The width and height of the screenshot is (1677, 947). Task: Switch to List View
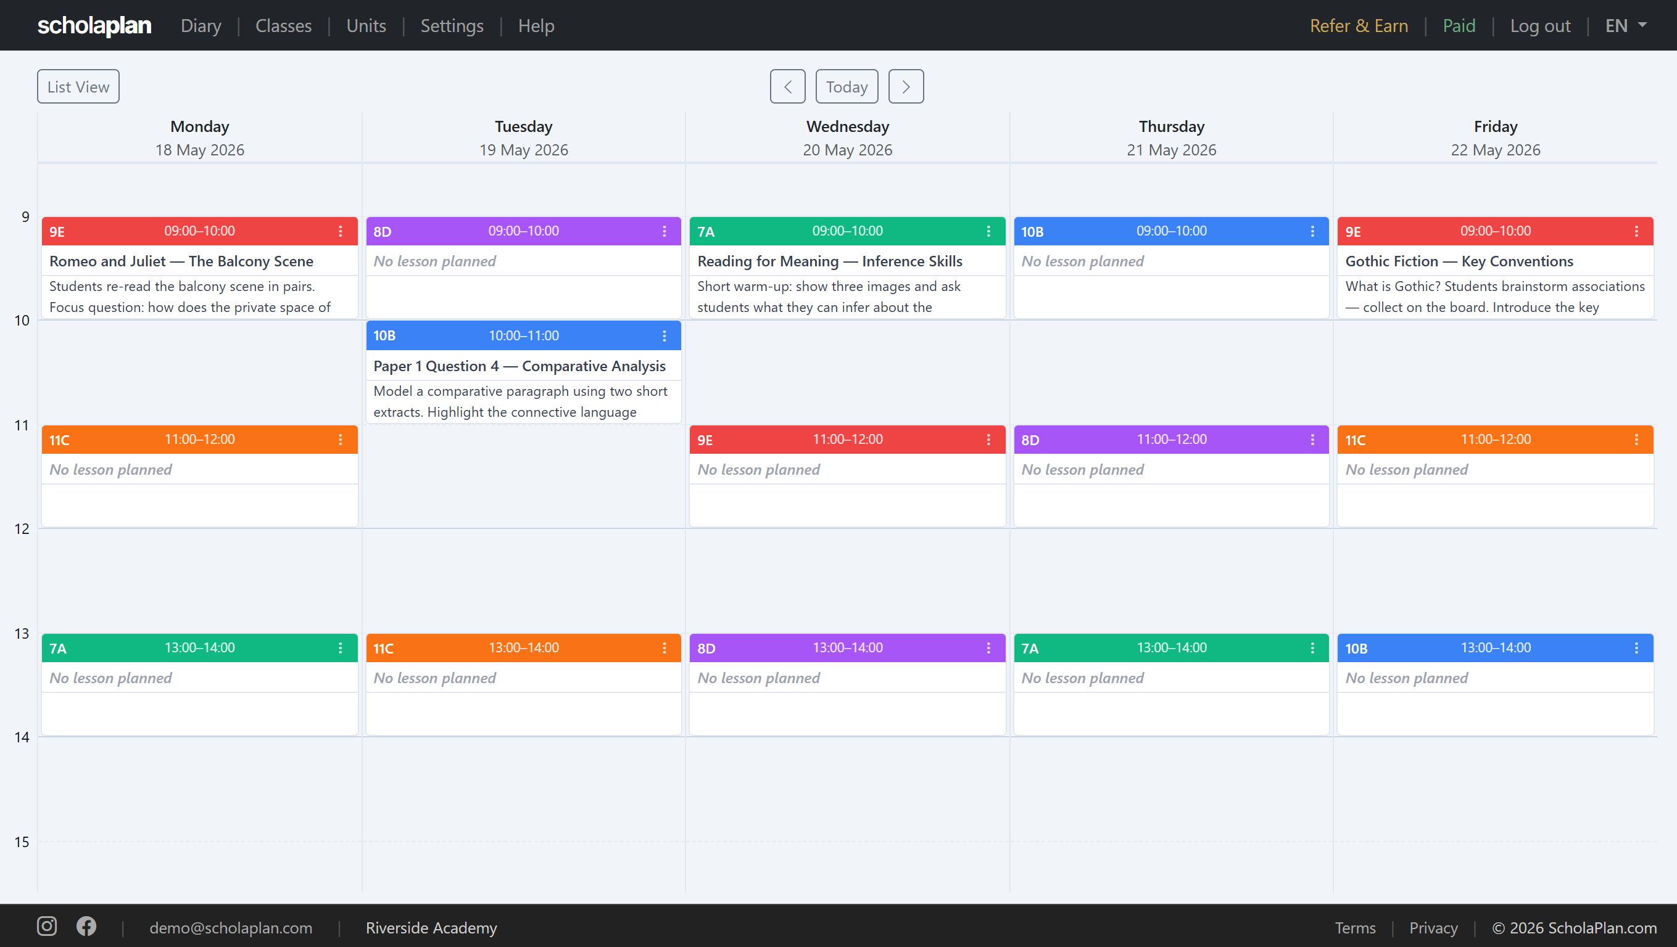point(78,86)
